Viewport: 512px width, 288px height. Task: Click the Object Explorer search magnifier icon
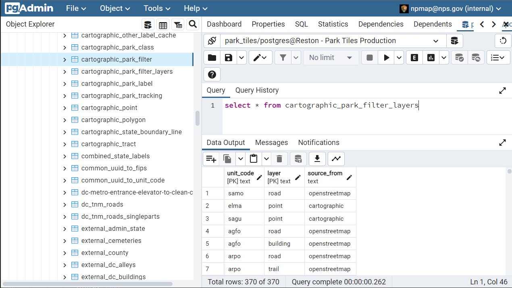[x=193, y=25]
